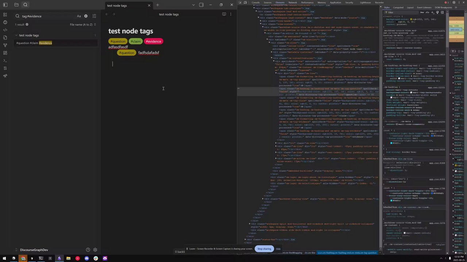This screenshot has width=467, height=262.
Task: Clear the tag:#evidence search query
Action: [86, 16]
